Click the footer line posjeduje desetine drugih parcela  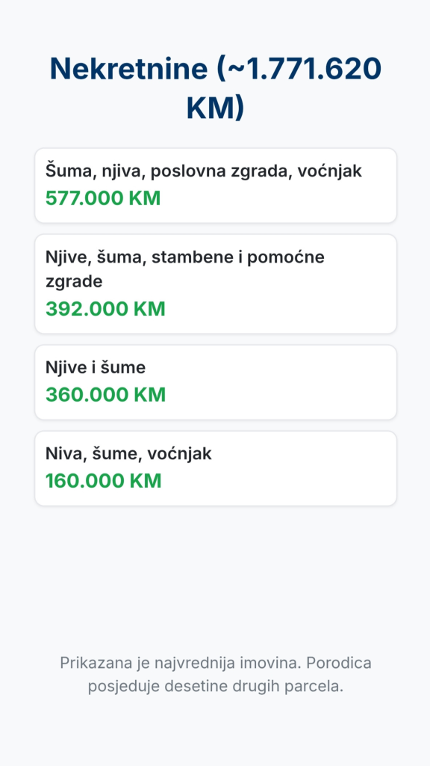click(216, 687)
